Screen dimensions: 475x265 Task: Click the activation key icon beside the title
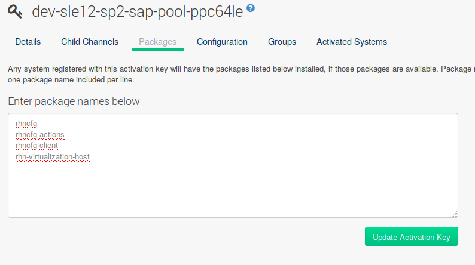[16, 11]
